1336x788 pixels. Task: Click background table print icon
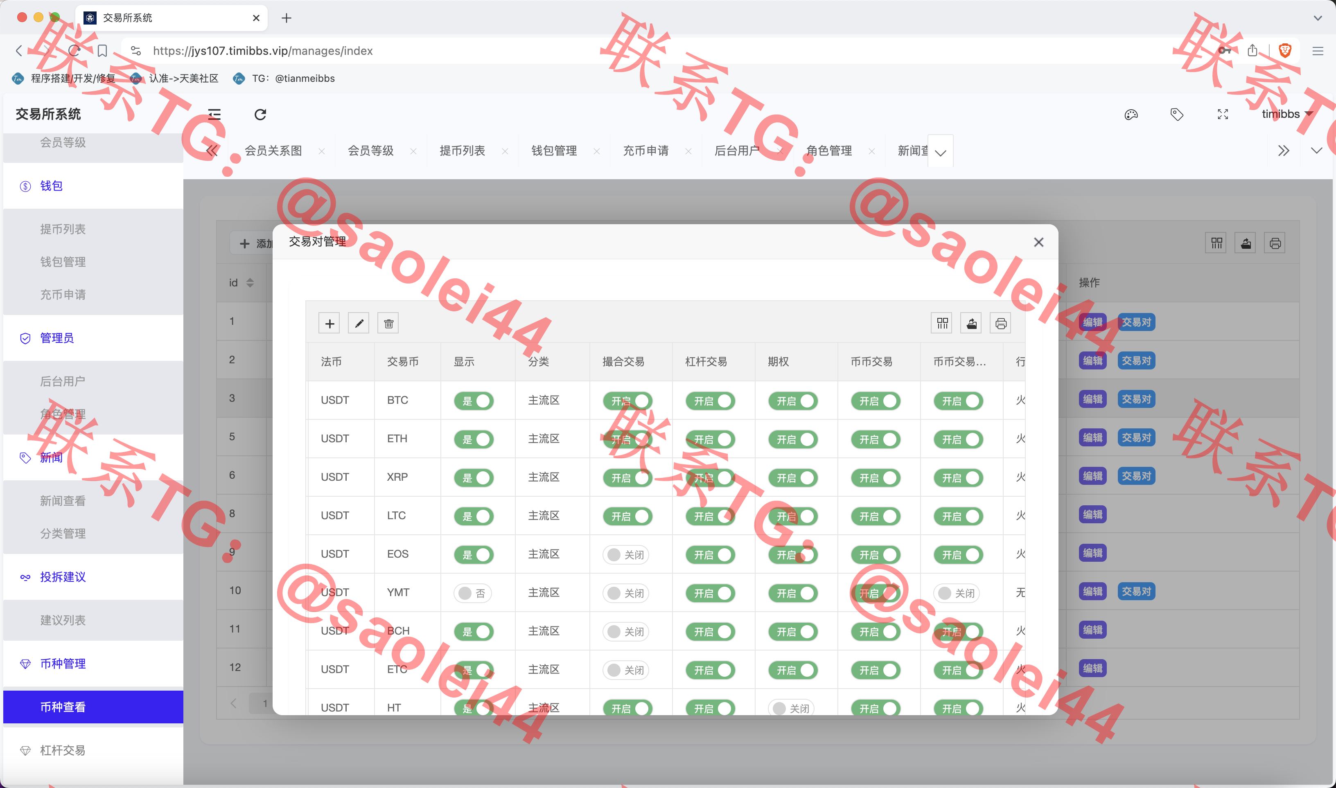(1275, 243)
